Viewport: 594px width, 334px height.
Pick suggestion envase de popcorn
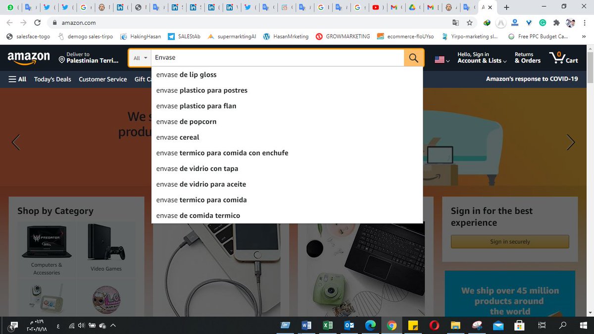click(287, 122)
